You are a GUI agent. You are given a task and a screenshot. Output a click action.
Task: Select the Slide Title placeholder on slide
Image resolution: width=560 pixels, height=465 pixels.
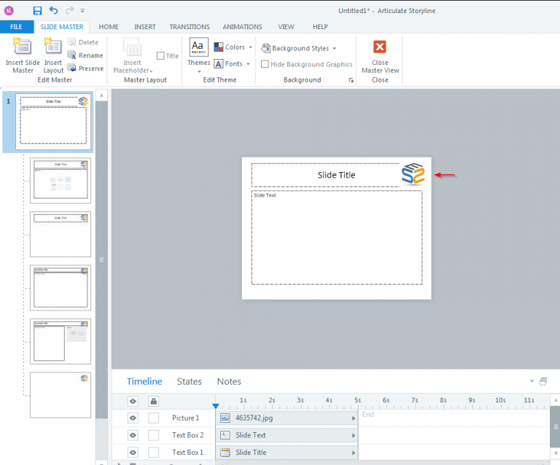point(326,175)
